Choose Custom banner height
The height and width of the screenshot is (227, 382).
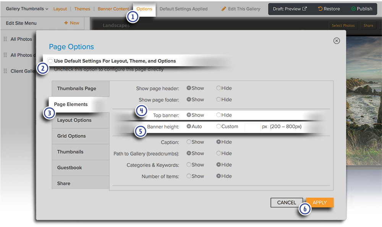pos(219,126)
